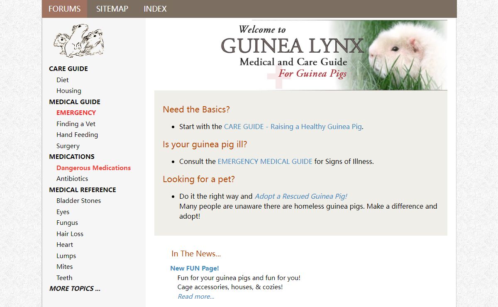Open the New FUN Page headline
This screenshot has height=307, width=498.
(x=194, y=268)
